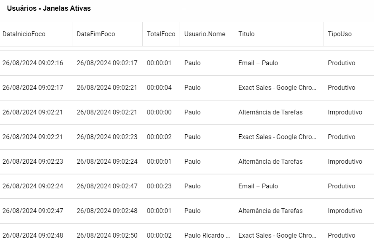The width and height of the screenshot is (374, 242).
Task: Select the Paulo Ricardo user name cell
Action: coord(207,236)
